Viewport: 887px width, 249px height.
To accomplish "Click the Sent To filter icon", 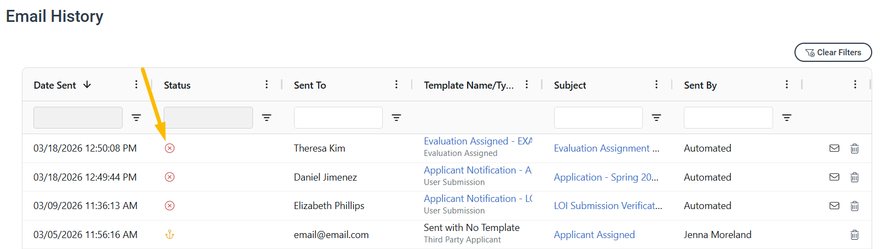I will coord(396,118).
